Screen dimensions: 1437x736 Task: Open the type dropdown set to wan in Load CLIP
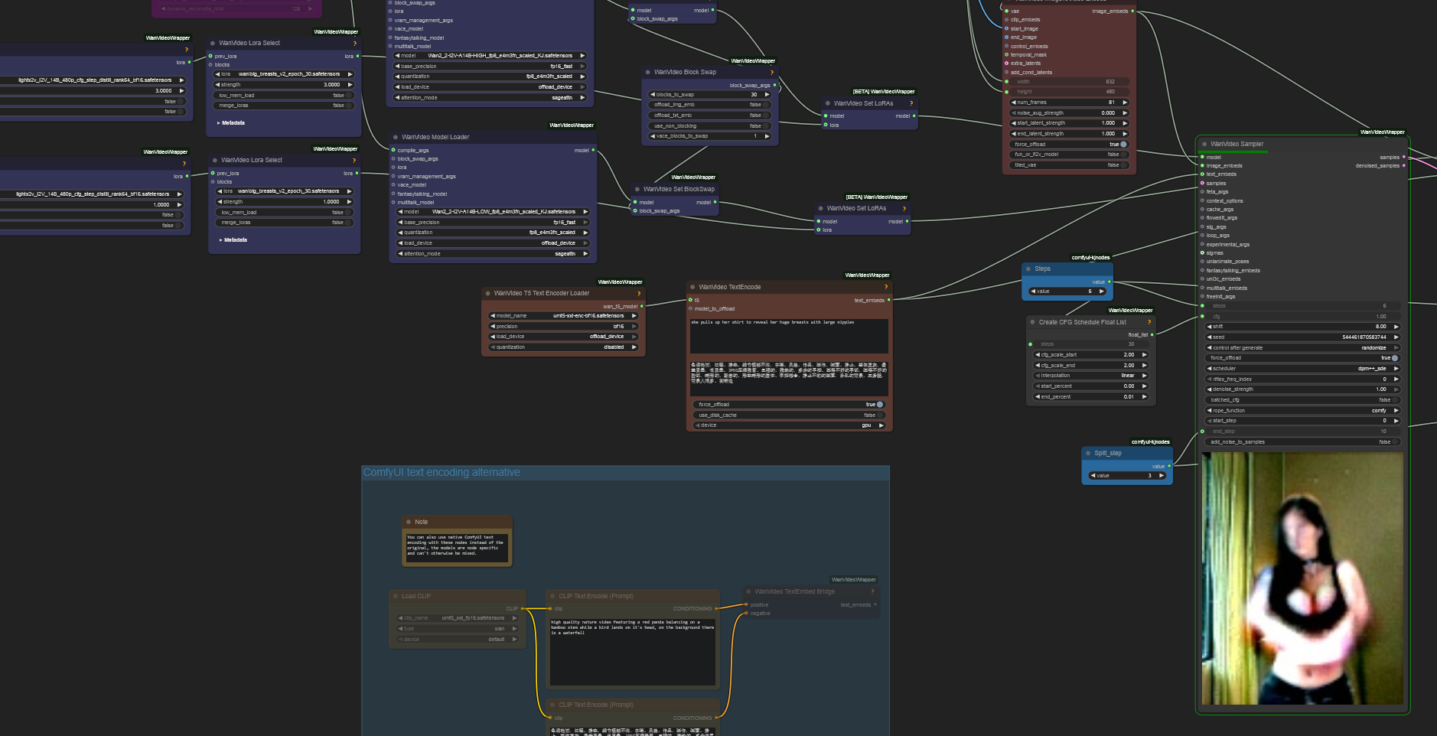(458, 629)
